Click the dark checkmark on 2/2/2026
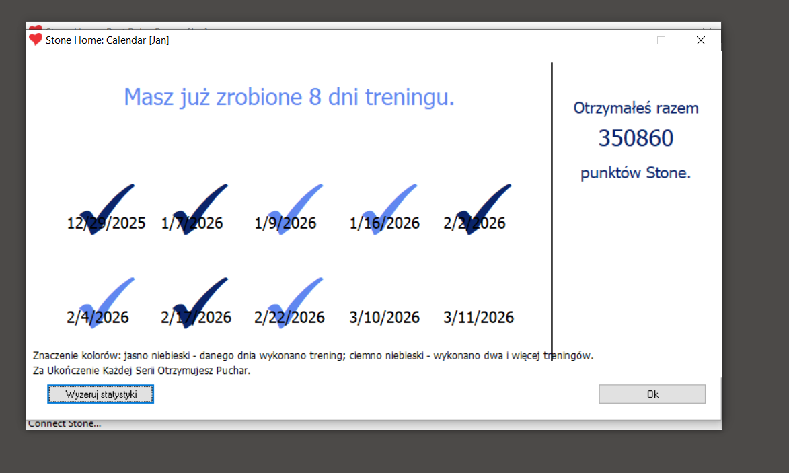Screen dimensions: 789x473 (482, 209)
